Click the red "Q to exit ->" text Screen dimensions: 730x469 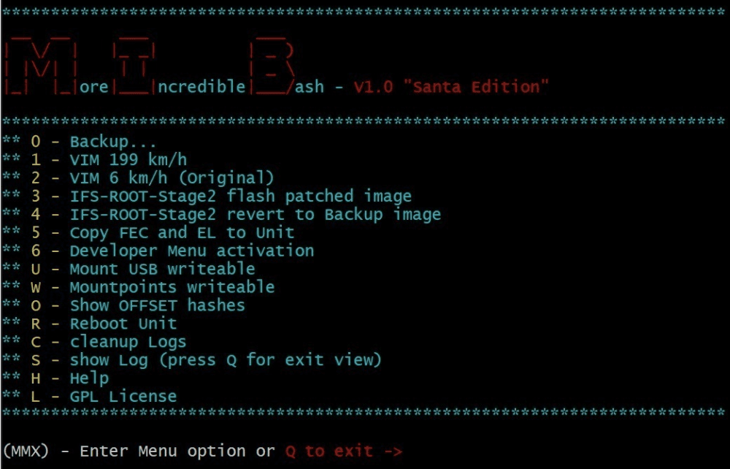[x=343, y=451]
